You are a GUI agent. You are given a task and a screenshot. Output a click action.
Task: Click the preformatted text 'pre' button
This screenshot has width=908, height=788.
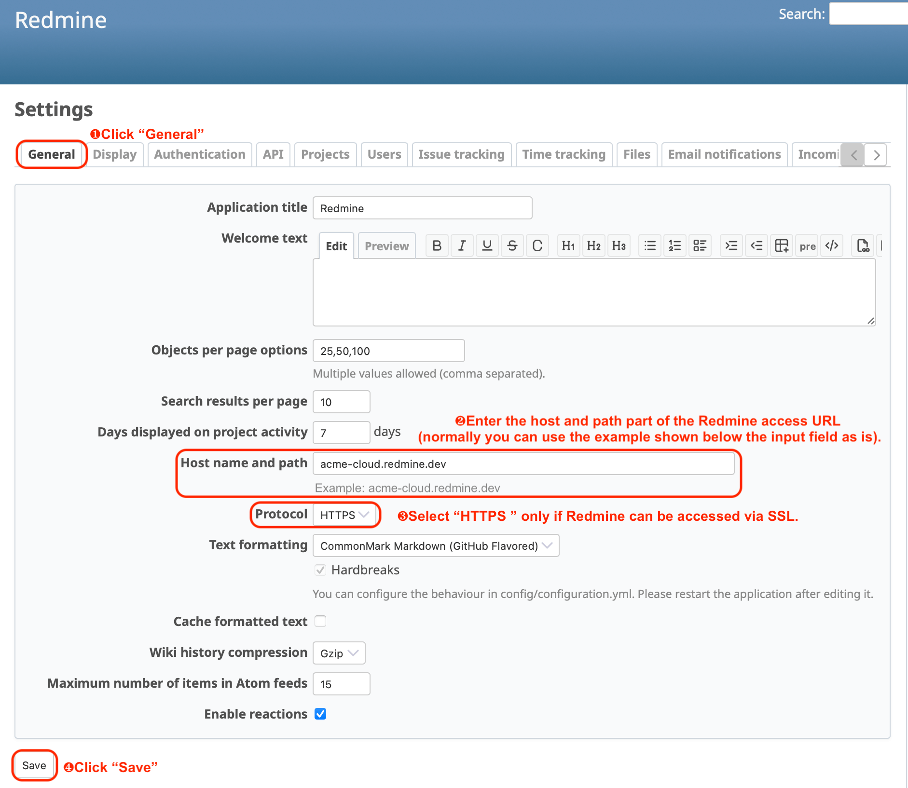coord(807,246)
